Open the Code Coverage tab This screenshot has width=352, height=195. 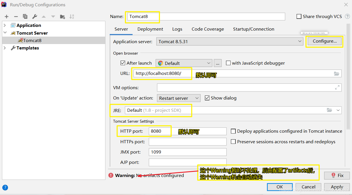tap(208, 29)
